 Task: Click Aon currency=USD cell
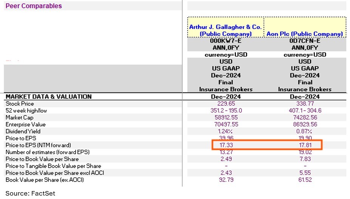305,55
